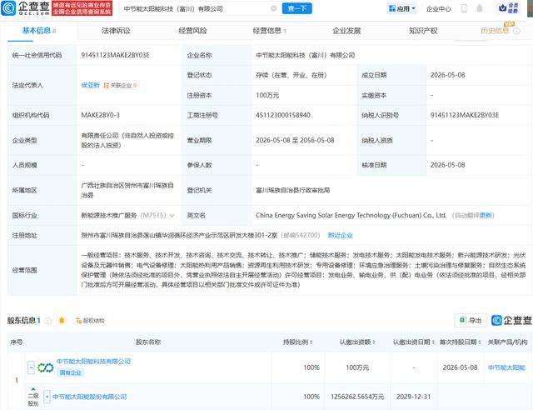
Task: Click 更新 link next to English name
Action: (x=486, y=215)
